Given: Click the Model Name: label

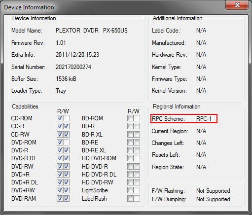Looking at the screenshot, I should [x=27, y=31].
